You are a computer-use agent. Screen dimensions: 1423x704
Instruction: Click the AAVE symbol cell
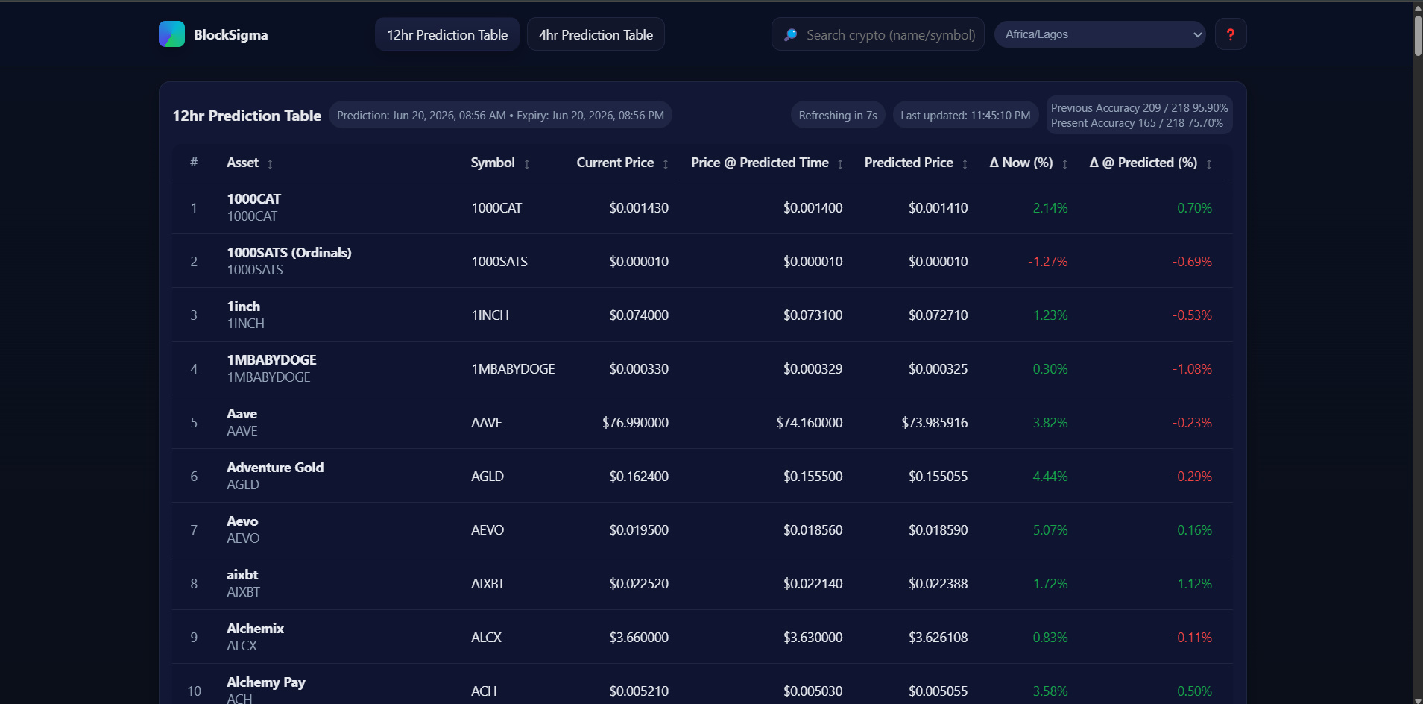487,422
